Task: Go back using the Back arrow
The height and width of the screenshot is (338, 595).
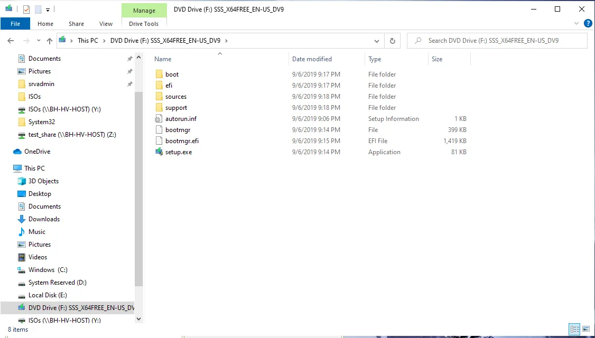Action: (x=11, y=41)
